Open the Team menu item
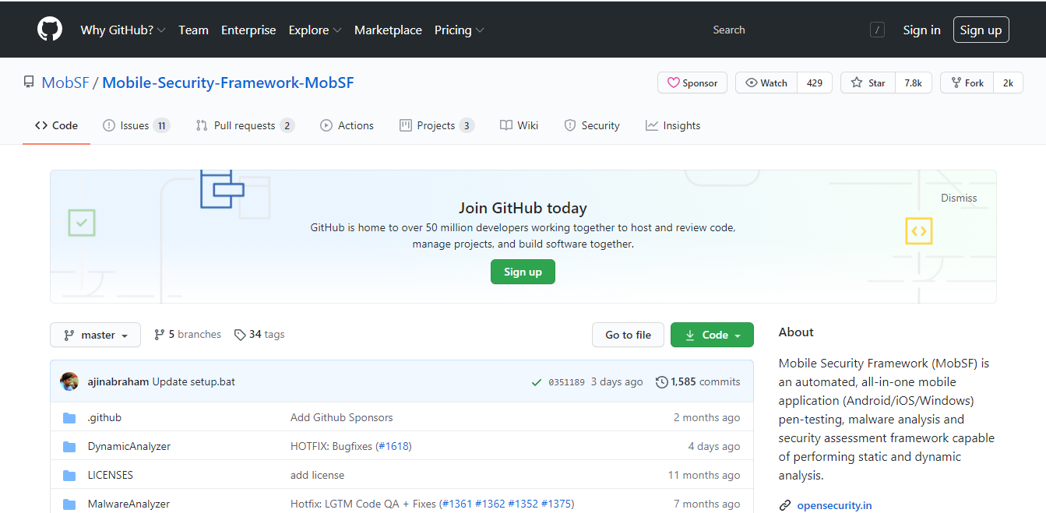 click(x=193, y=30)
